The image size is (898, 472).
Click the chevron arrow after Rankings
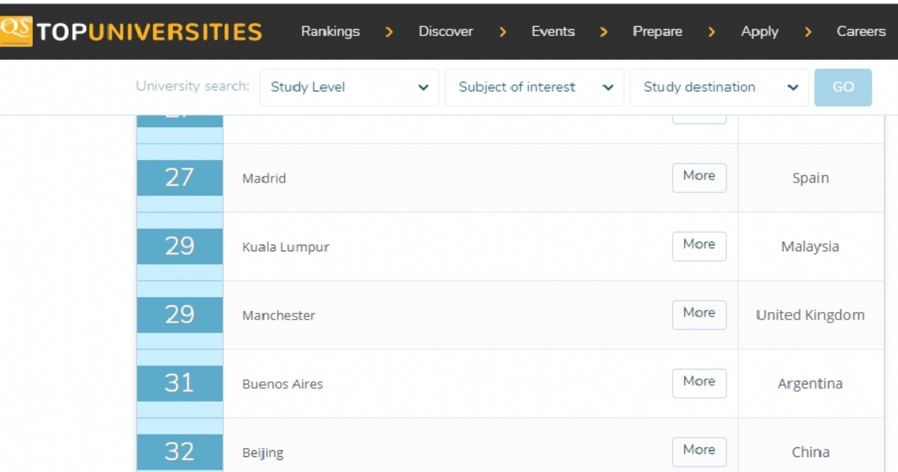coord(389,32)
